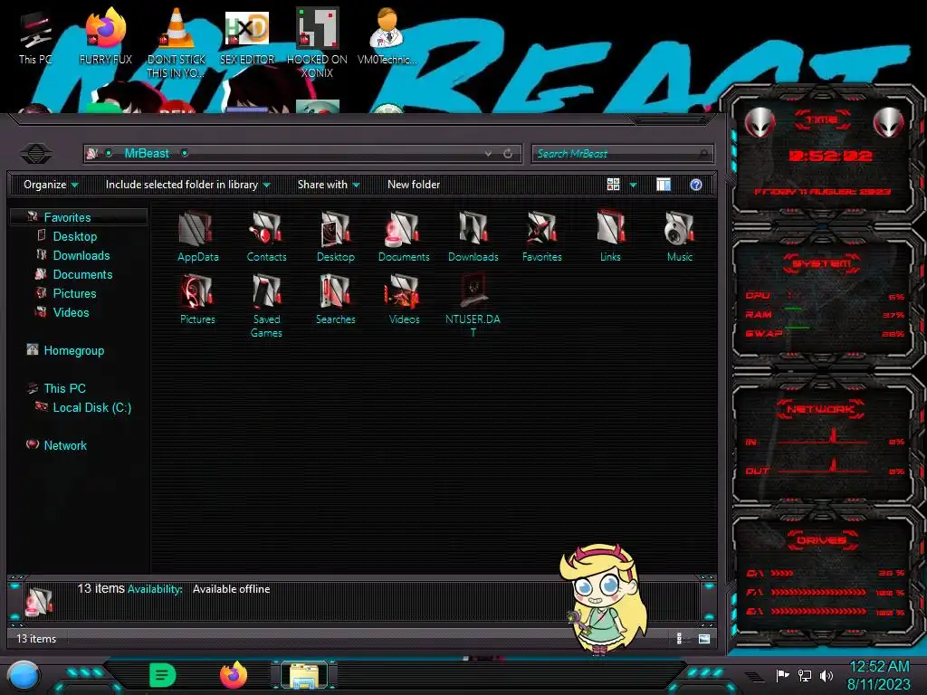Select This PC in the navigation pane
Image resolution: width=927 pixels, height=695 pixels.
coord(64,388)
